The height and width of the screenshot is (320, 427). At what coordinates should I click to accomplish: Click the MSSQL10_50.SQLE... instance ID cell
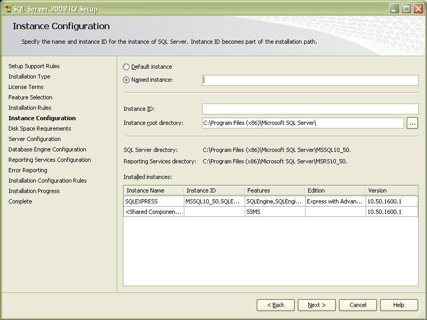[x=215, y=201]
